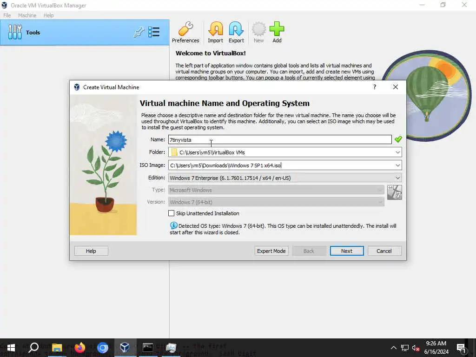Expand the ISO Image dropdown arrow

[x=398, y=165]
